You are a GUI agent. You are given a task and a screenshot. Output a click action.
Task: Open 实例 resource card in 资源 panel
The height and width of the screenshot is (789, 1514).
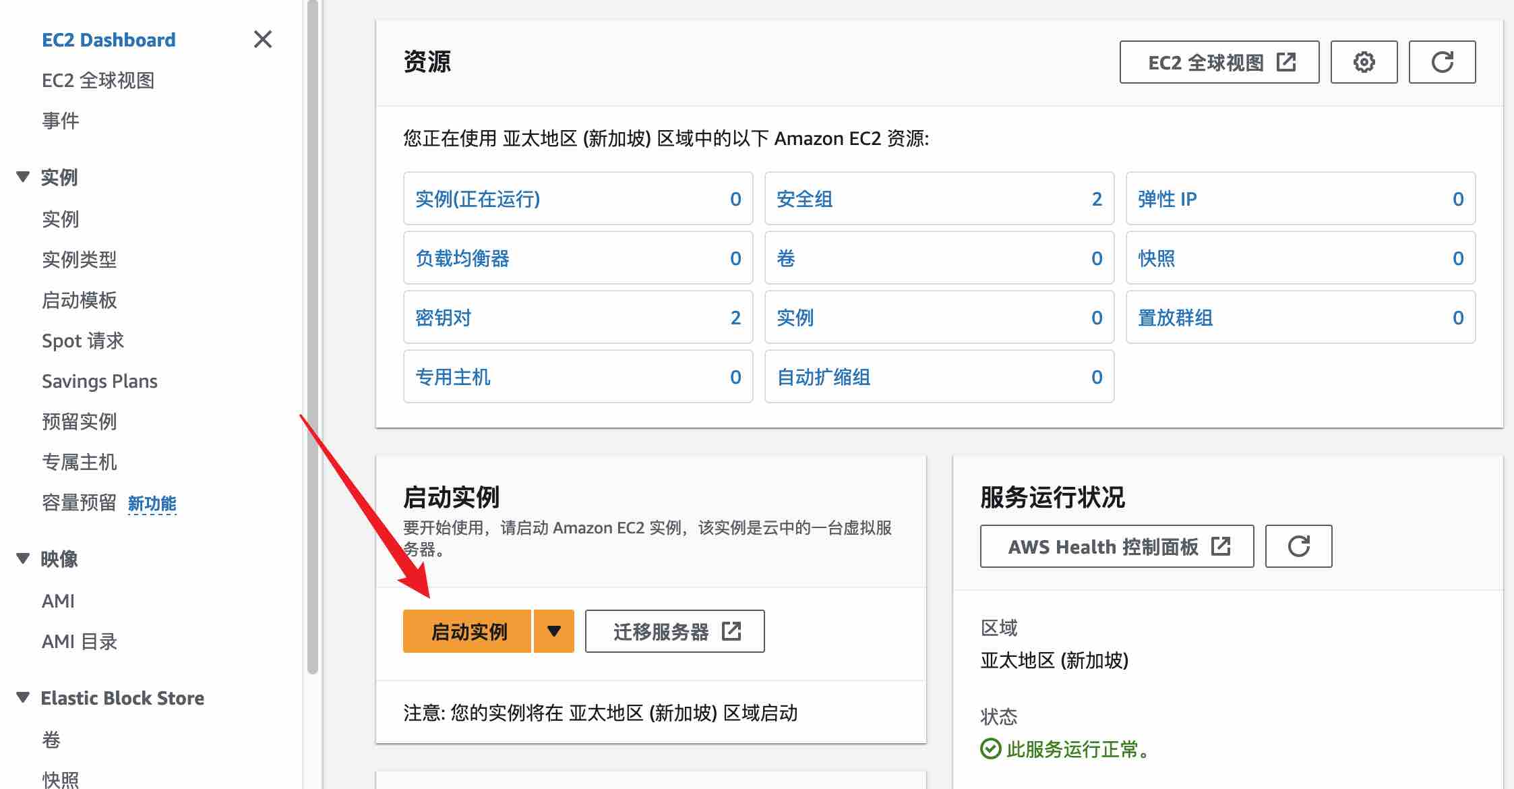point(940,317)
